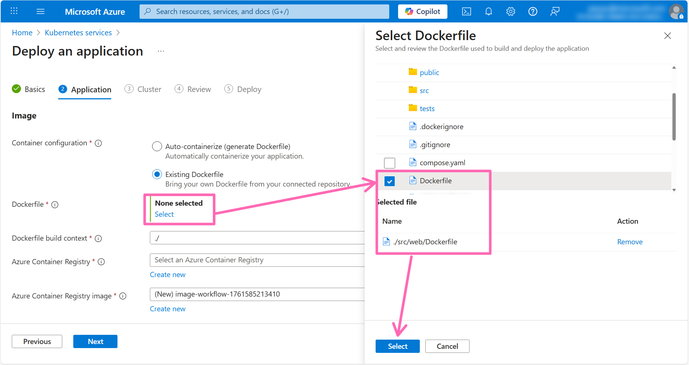This screenshot has height=365, width=689.
Task: Open the Azure Container Registry dropdown
Action: [x=257, y=260]
